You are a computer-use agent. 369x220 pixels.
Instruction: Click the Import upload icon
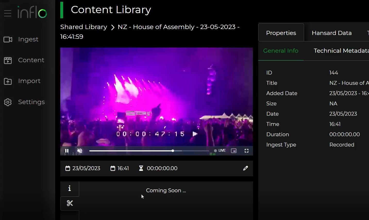coord(8,81)
